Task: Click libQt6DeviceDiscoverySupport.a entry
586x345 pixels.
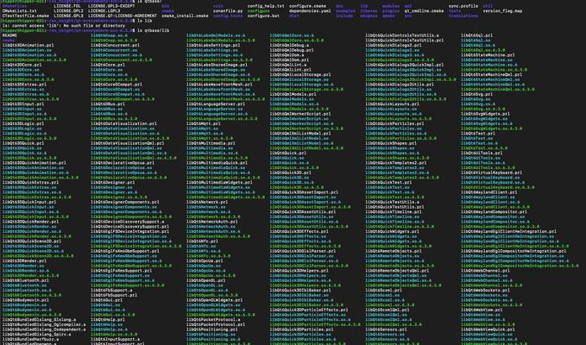Action: (128, 222)
